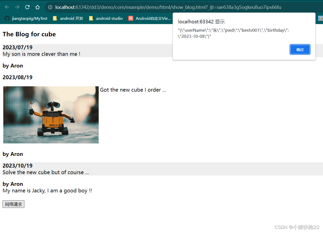The image size is (323, 232).
Task: Click the heading The Blog for cube
Action: coord(29,34)
